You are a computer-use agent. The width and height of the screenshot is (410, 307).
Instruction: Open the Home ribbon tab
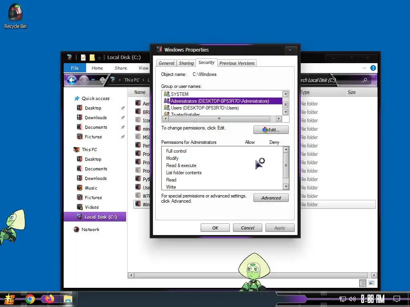(x=97, y=68)
